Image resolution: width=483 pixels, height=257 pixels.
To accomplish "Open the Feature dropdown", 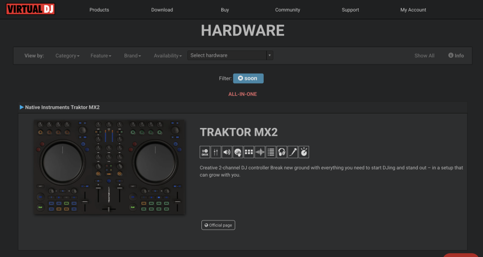I will 101,55.
